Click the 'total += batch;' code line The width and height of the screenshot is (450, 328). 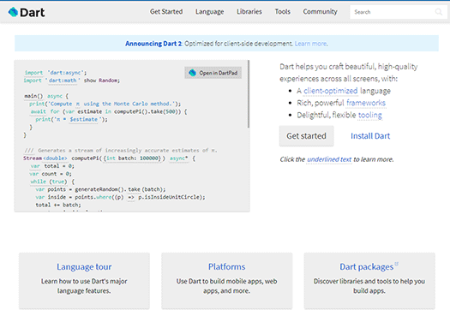pos(58,205)
